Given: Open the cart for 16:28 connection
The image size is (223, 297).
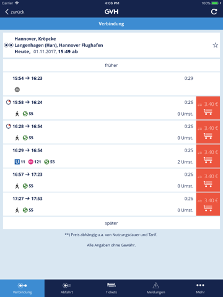Looking at the screenshot, I should [208, 132].
